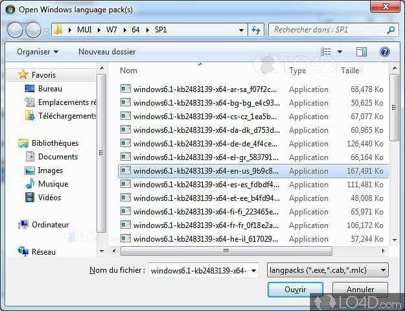Click the en-us file's application icon

pyautogui.click(x=126, y=170)
